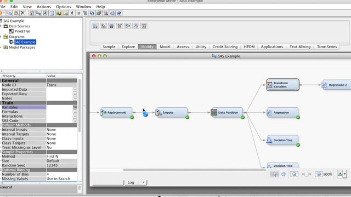351x197 pixels.
Task: Open the Formulas ellipsis button
Action: (x=75, y=112)
